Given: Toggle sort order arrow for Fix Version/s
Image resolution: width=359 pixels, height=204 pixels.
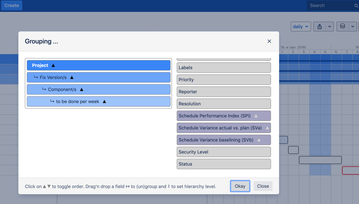Looking at the screenshot, I should tap(72, 77).
